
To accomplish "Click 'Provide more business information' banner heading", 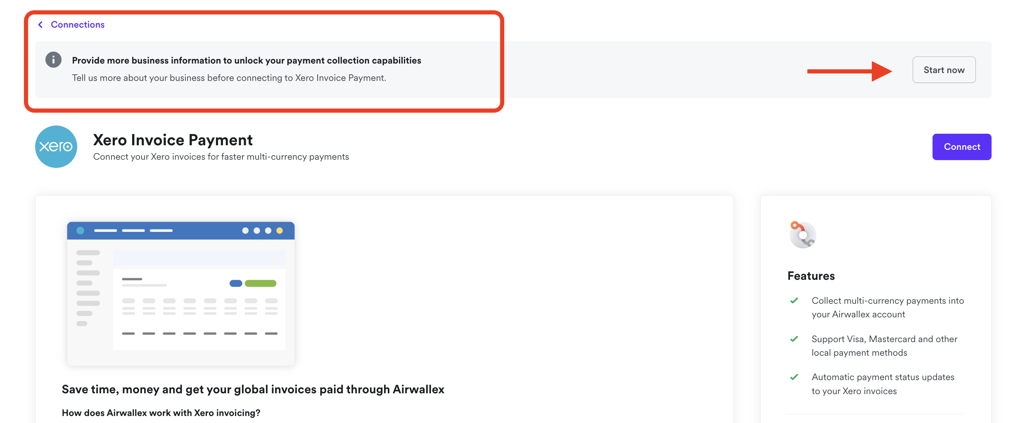I will tap(247, 61).
